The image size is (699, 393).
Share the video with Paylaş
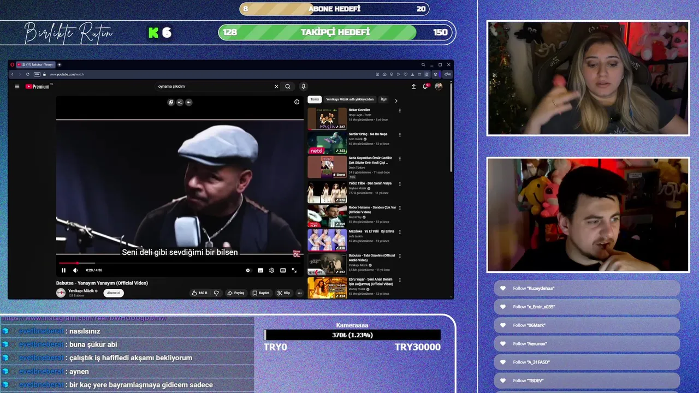[236, 293]
